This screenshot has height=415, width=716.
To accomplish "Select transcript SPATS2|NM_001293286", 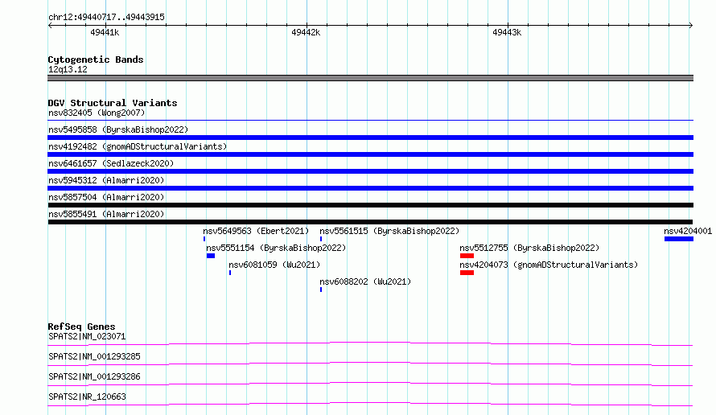I will click(x=94, y=376).
